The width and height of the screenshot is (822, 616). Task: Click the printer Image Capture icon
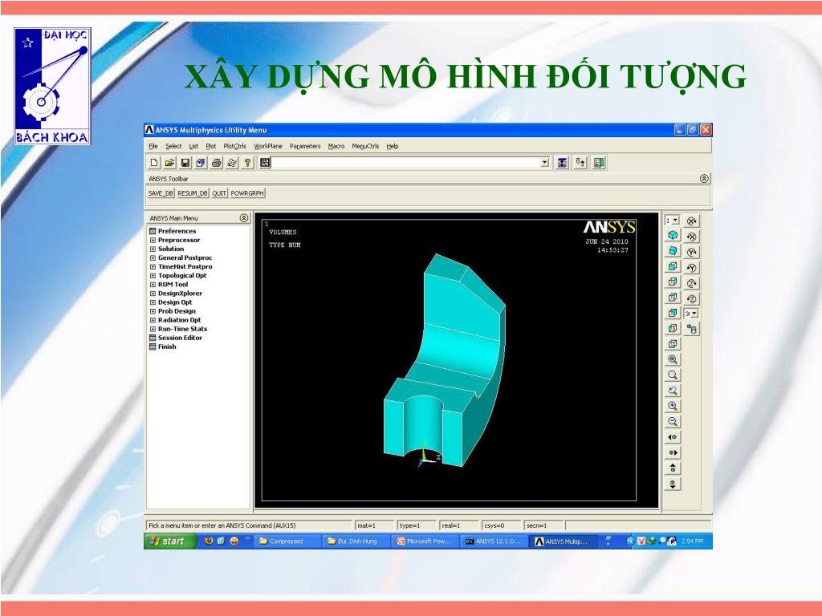point(217,163)
